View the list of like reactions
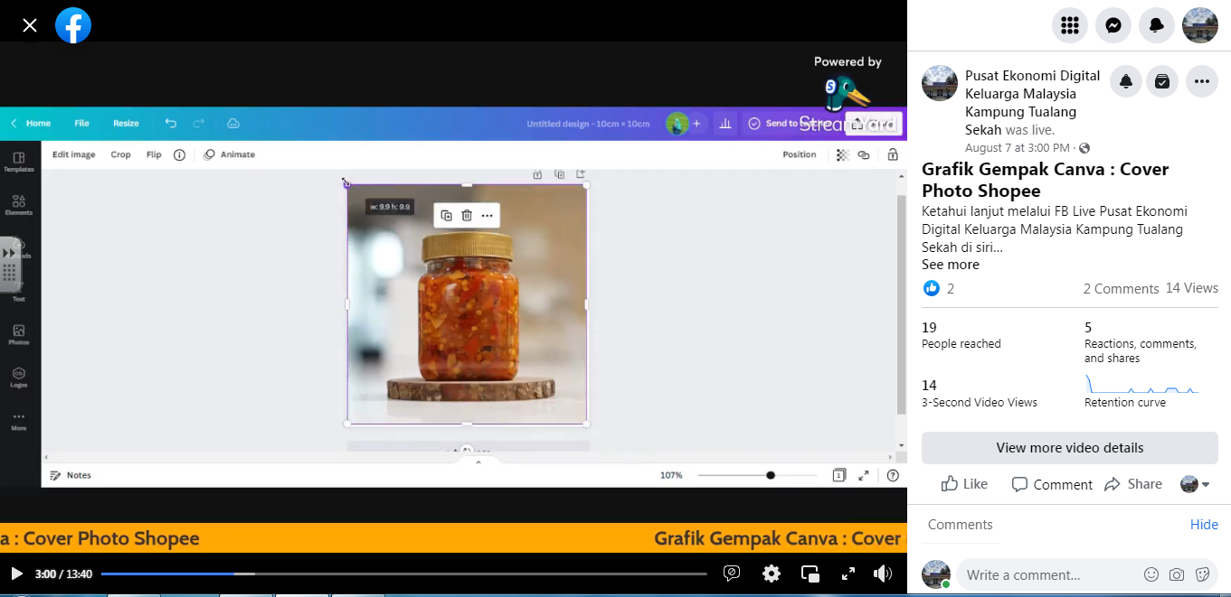 (938, 288)
